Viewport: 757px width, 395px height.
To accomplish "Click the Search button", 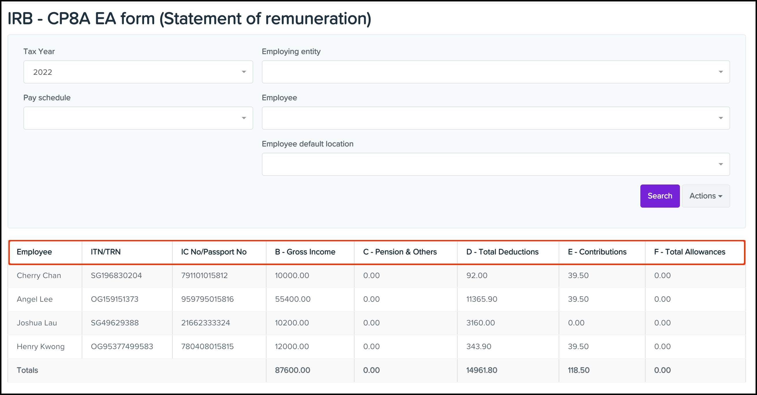I will click(x=660, y=196).
